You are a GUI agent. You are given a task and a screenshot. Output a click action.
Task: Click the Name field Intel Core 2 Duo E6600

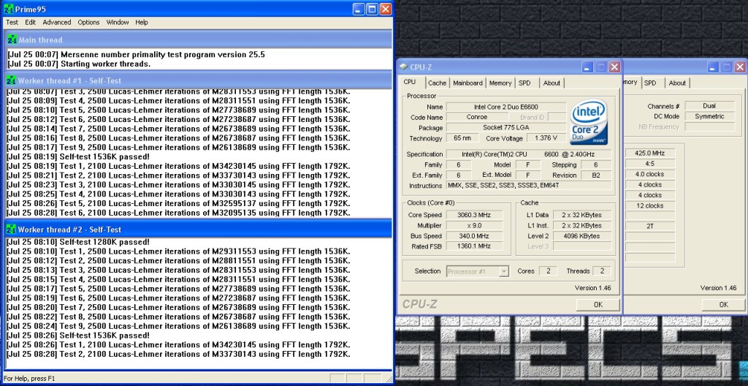(506, 107)
